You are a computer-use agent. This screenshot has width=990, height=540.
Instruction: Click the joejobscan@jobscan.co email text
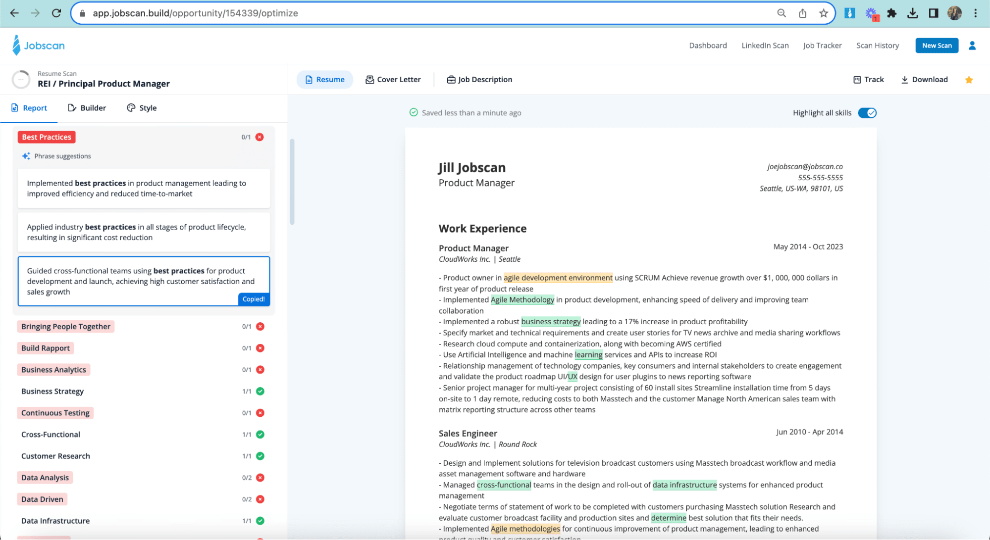[x=805, y=167]
